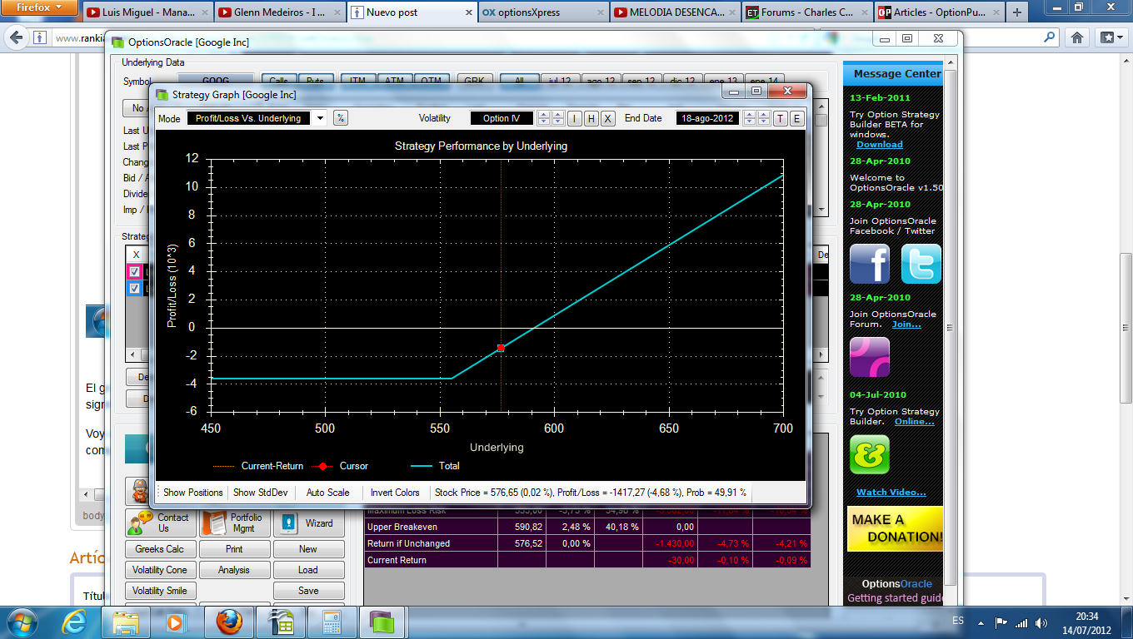Screen dimensions: 1133x639
Task: Open the spreadsheet app in the taskbar
Action: 281,622
